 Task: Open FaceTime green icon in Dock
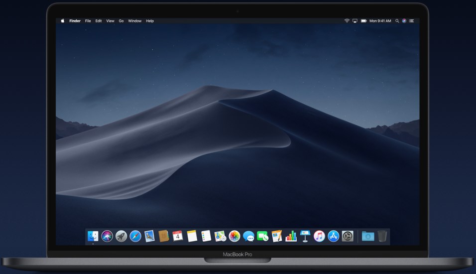262,236
